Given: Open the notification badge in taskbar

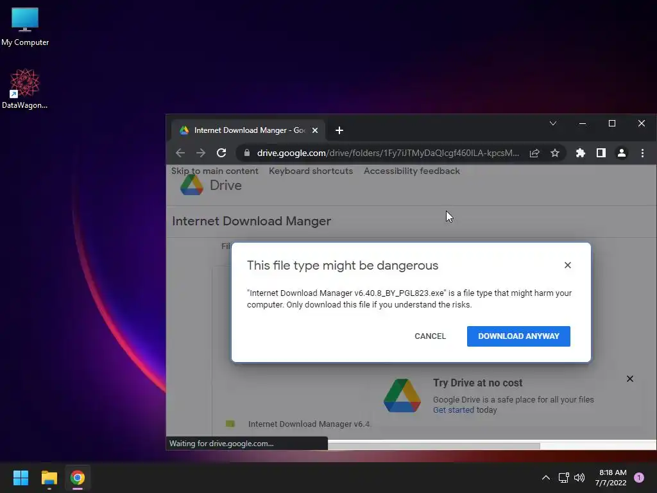Looking at the screenshot, I should pyautogui.click(x=639, y=478).
